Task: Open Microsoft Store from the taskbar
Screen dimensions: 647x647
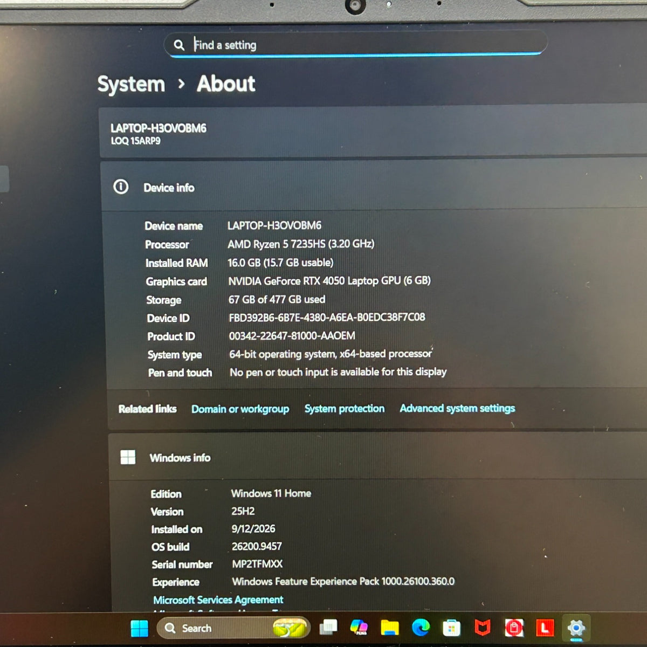Action: 452,628
